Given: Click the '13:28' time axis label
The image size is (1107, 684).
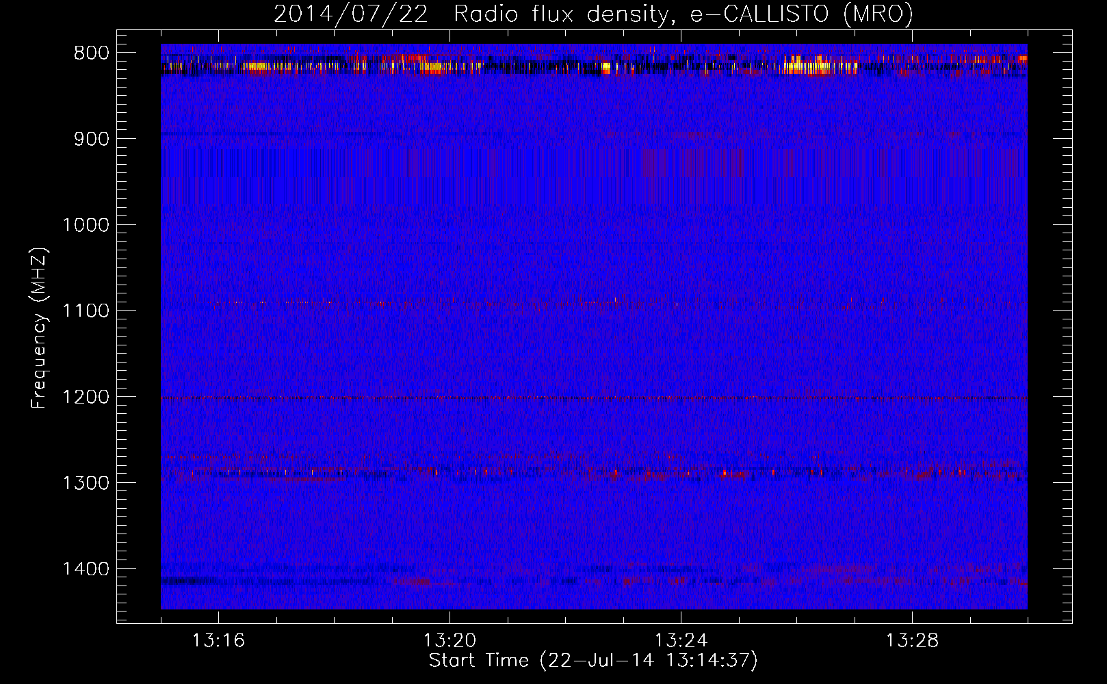Looking at the screenshot, I should tap(912, 641).
